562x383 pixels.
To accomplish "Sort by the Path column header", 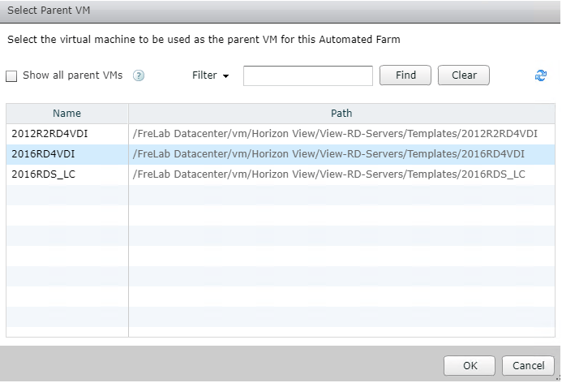I will 341,114.
